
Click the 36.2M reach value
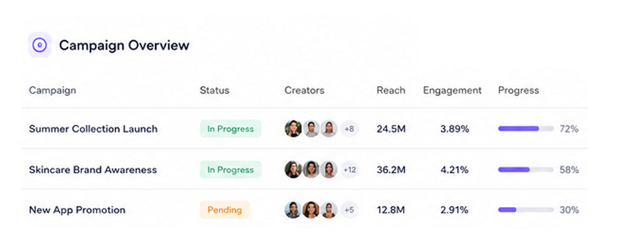tap(391, 170)
